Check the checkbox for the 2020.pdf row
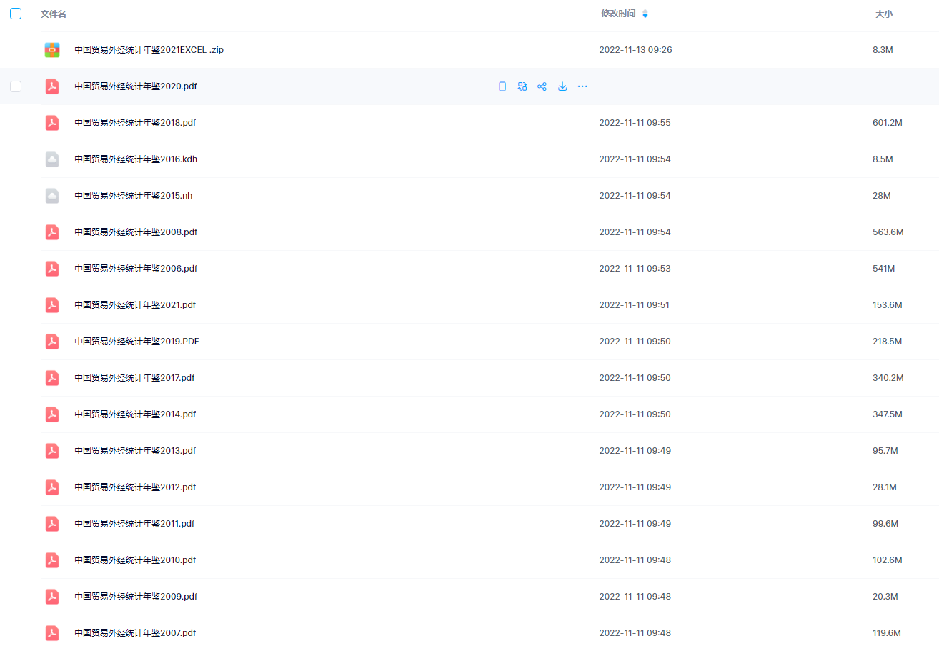939x646 pixels. (x=16, y=86)
